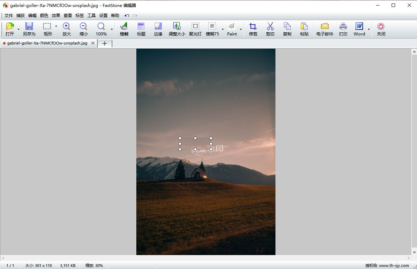Image resolution: width=417 pixels, height=269 pixels.
Task: Click the 另存为 save-as icon
Action: 29,29
